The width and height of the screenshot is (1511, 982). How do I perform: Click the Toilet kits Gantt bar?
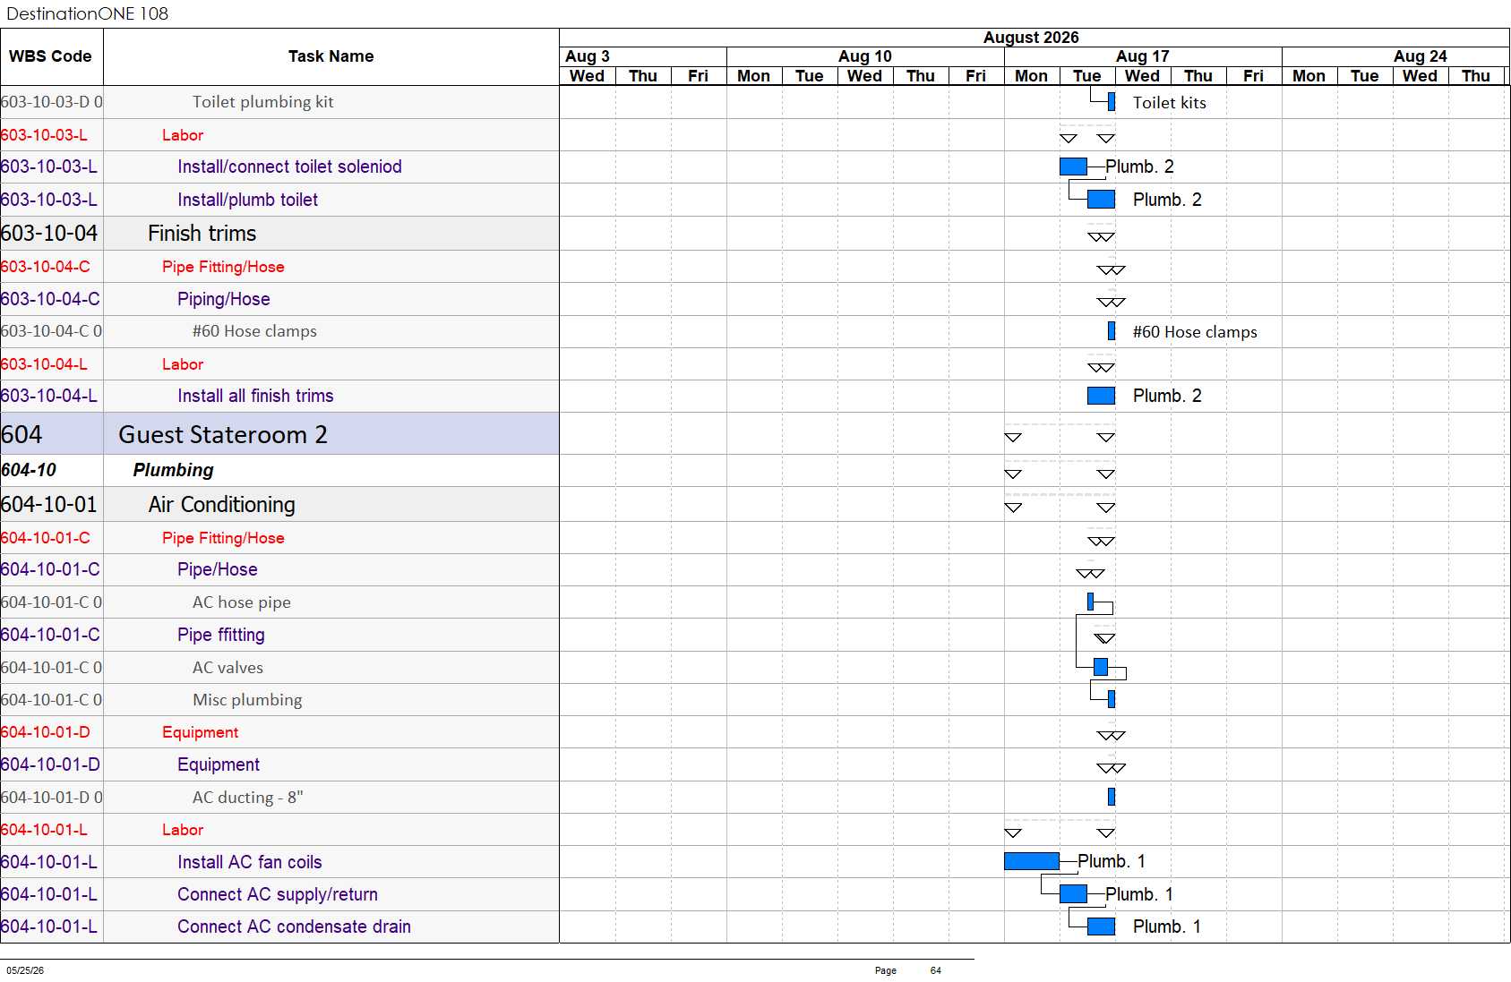coord(1112,102)
